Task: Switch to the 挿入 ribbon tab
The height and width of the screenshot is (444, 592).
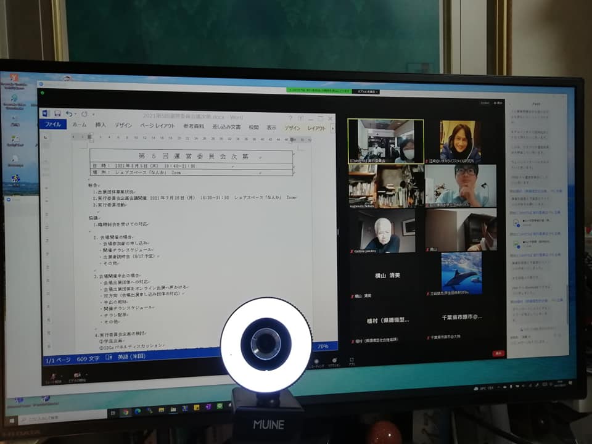Action: point(101,125)
